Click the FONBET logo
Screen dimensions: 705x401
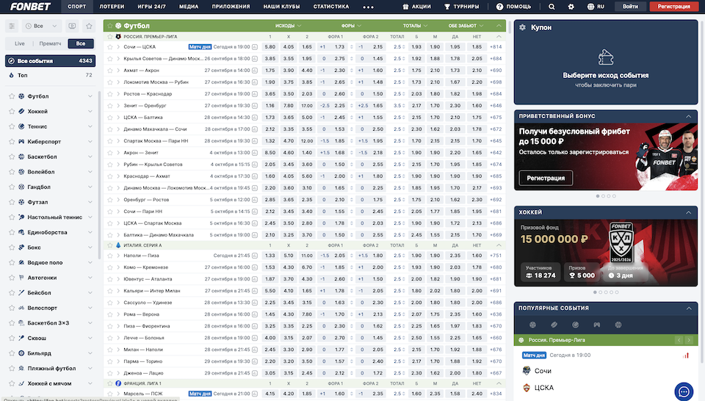pos(29,6)
